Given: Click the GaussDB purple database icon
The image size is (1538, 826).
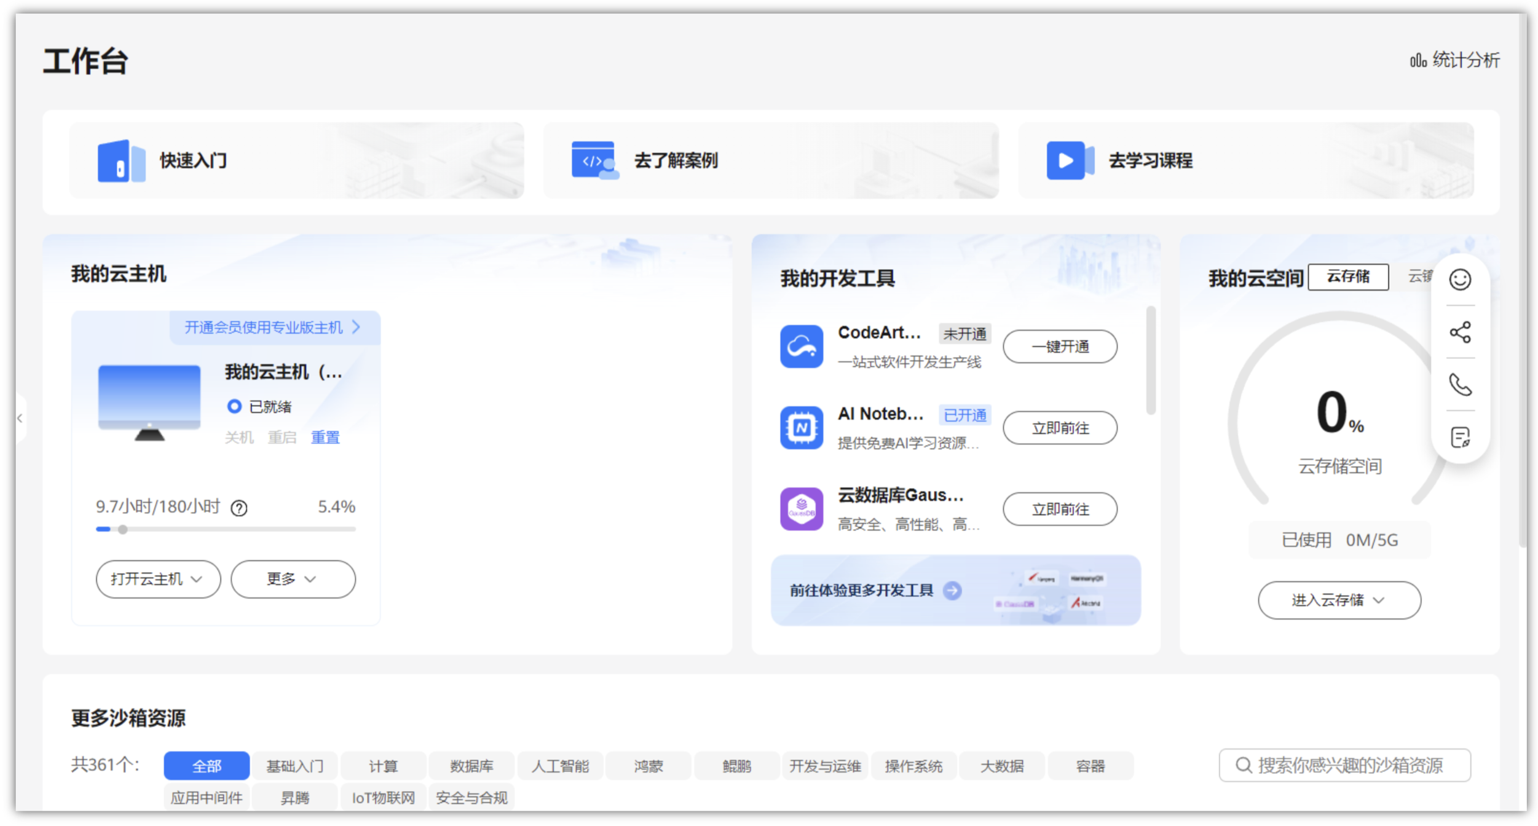Looking at the screenshot, I should [x=801, y=509].
